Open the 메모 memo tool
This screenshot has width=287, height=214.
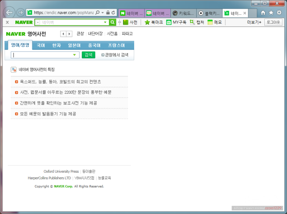tap(215, 22)
